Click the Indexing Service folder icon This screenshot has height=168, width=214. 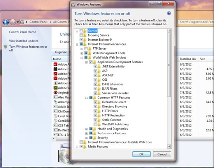point(85,35)
